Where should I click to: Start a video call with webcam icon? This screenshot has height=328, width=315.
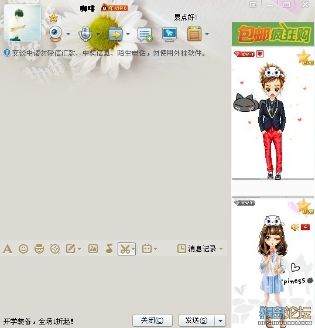[x=56, y=33]
